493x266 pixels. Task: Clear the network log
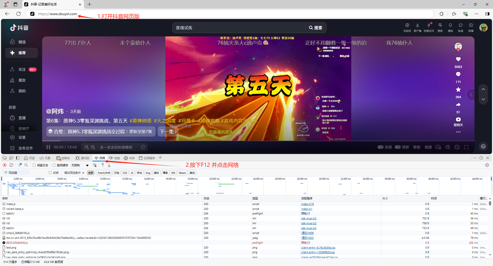point(11,165)
